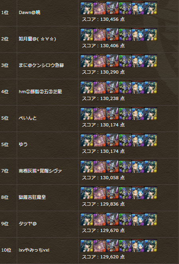Image resolution: width=179 pixels, height=264 pixels.
Task: Select blonde and blue twin icon in rank 7 team
Action: [138, 166]
